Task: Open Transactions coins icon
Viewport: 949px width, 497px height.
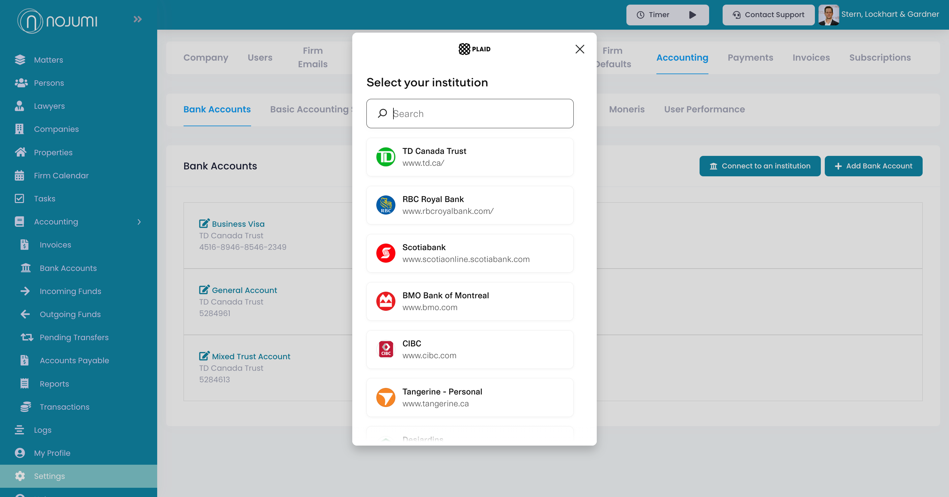Action: pos(26,407)
